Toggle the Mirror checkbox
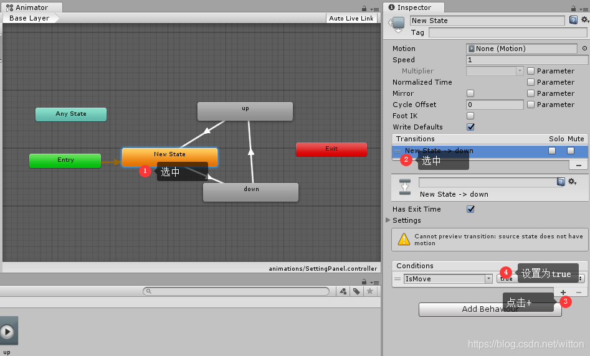Screen dimensions: 590x356 [470, 93]
